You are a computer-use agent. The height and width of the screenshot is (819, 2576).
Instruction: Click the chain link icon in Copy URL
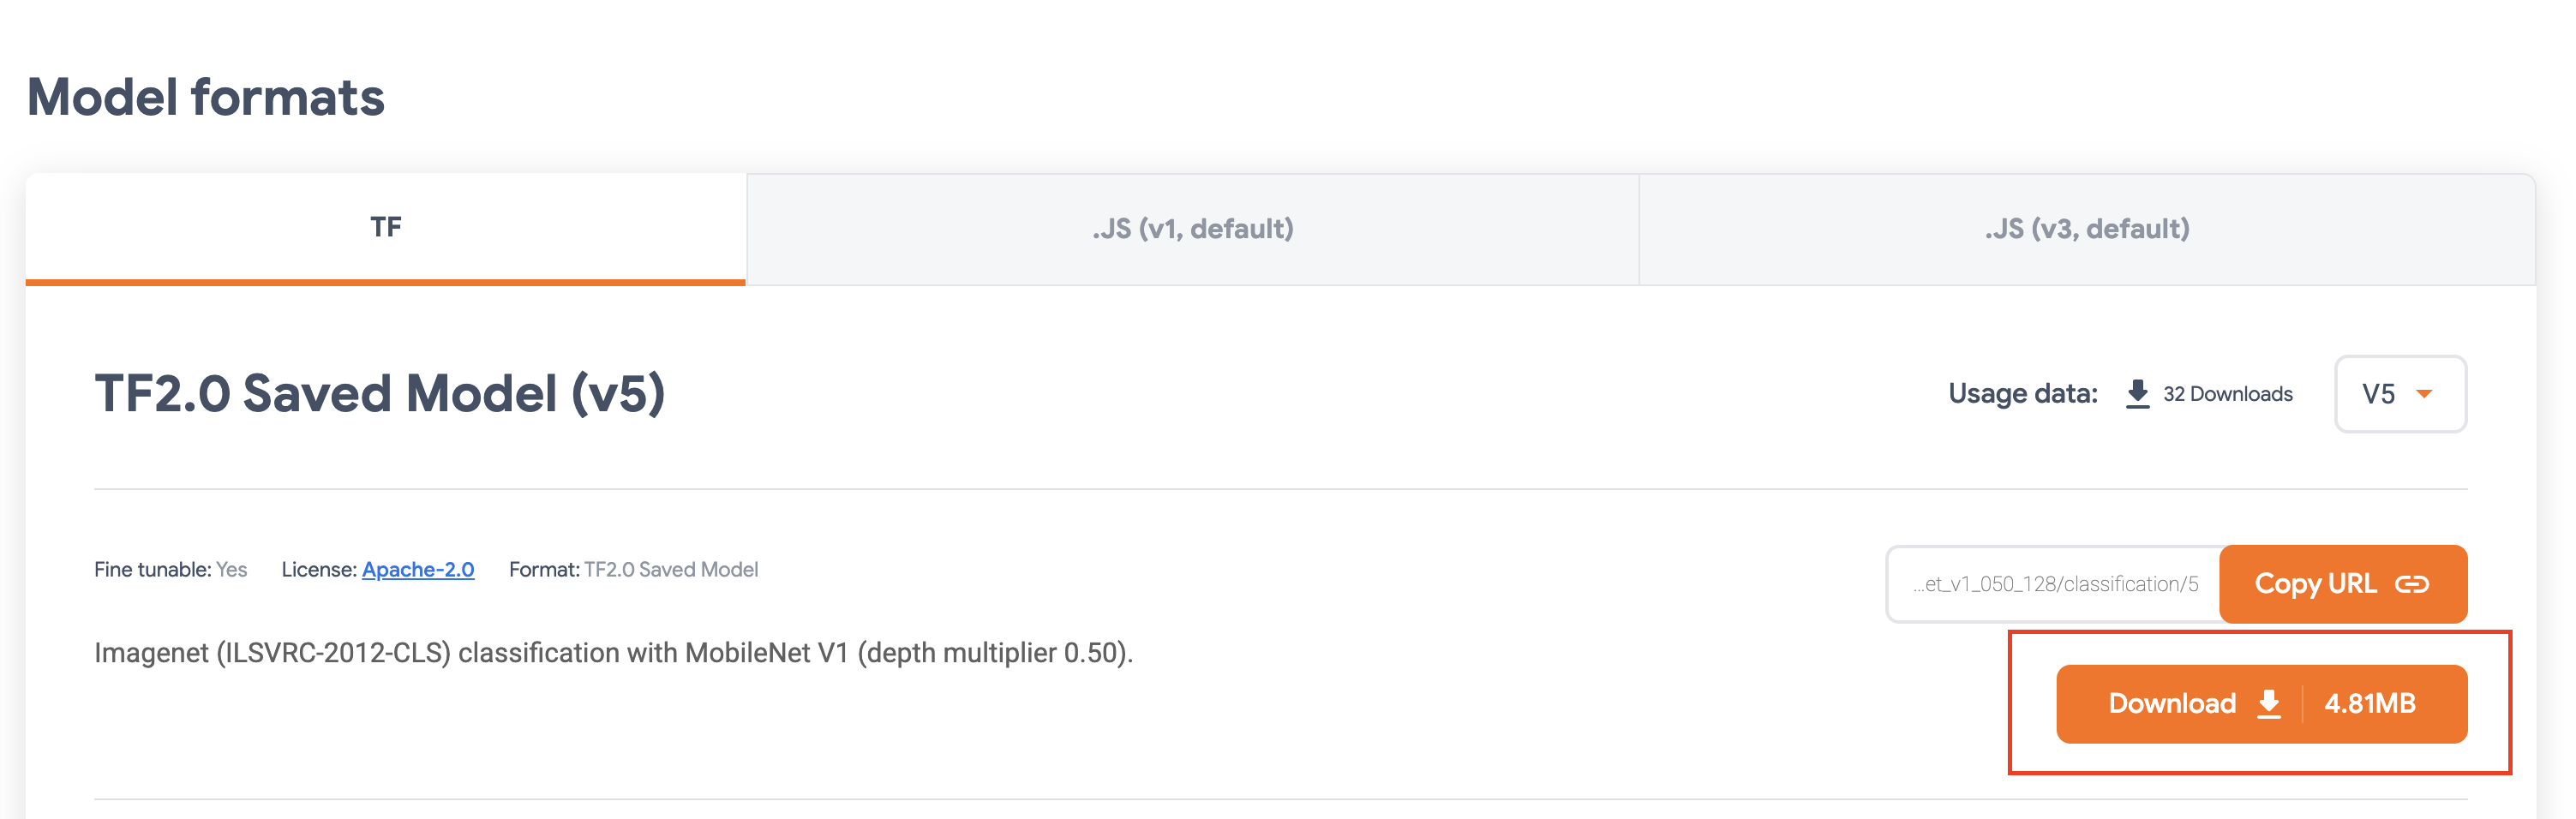2412,584
